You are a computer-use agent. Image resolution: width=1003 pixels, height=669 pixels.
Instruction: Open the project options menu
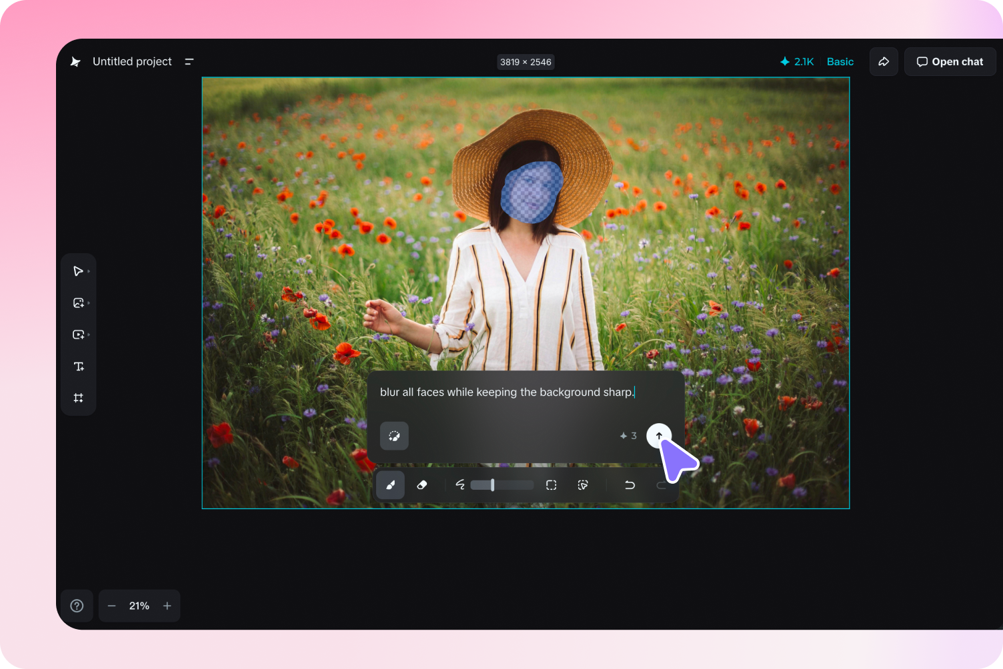[x=189, y=61]
